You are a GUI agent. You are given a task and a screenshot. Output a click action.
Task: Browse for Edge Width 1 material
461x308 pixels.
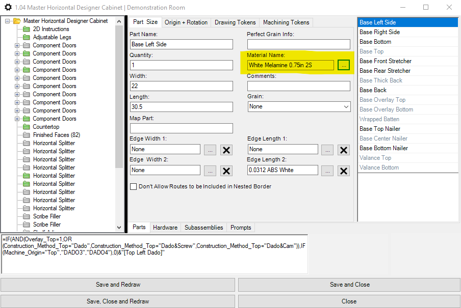210,150
